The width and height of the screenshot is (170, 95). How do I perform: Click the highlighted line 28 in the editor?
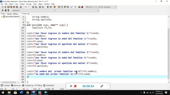tap(97, 77)
